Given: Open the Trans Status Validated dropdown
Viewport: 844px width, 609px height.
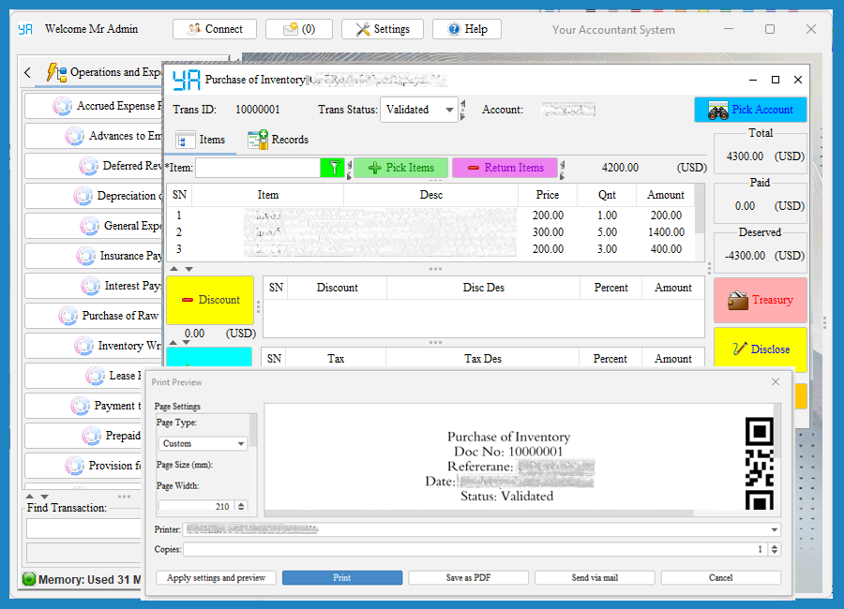Looking at the screenshot, I should (419, 110).
